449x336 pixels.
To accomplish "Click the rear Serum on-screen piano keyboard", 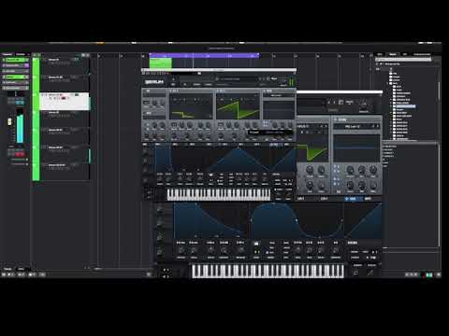I will [x=268, y=271].
